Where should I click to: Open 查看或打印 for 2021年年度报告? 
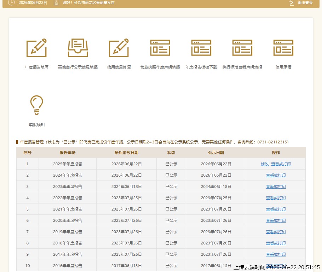tap(276, 209)
